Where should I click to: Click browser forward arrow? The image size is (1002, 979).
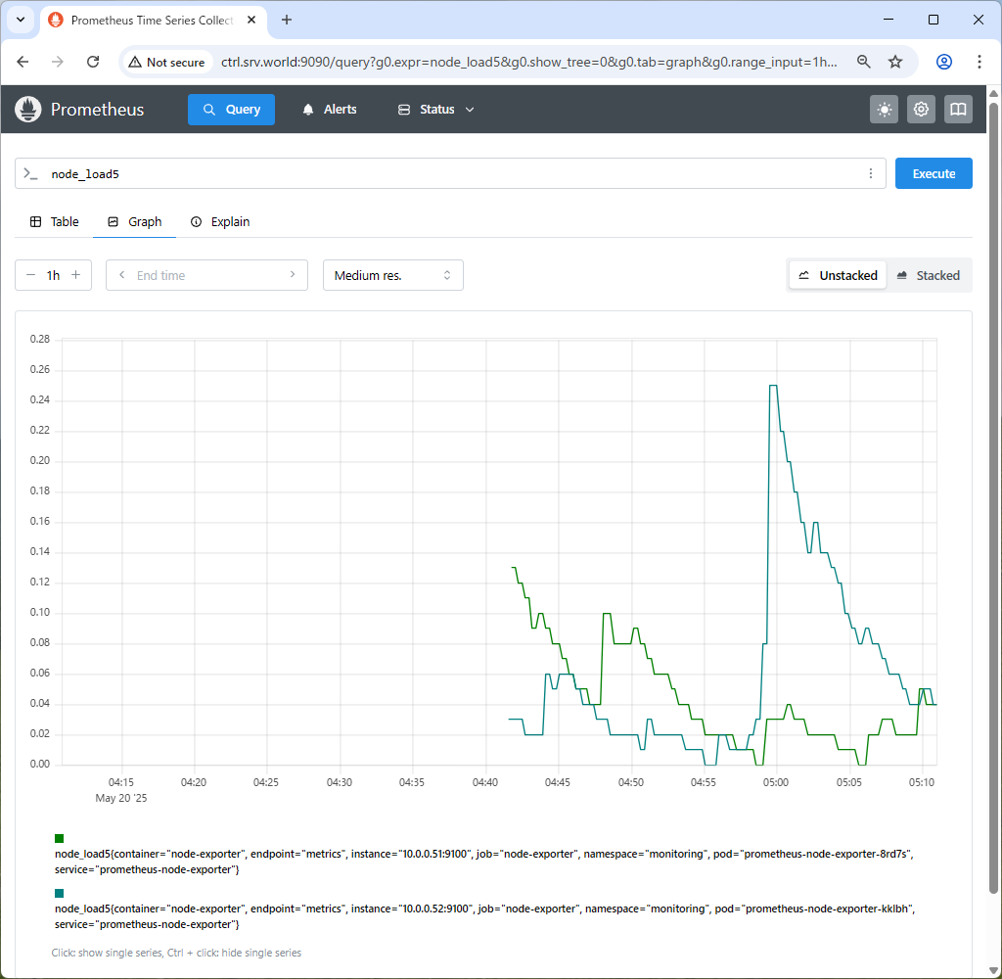pos(58,62)
